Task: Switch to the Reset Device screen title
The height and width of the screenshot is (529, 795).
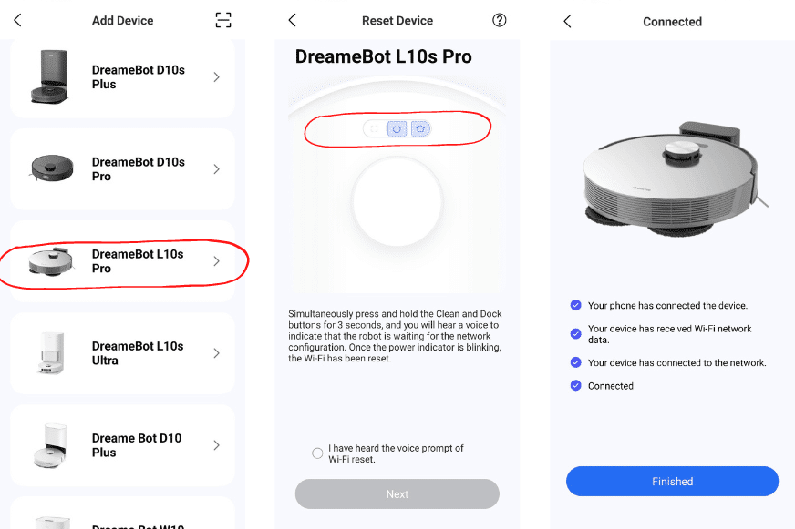Action: pos(397,19)
